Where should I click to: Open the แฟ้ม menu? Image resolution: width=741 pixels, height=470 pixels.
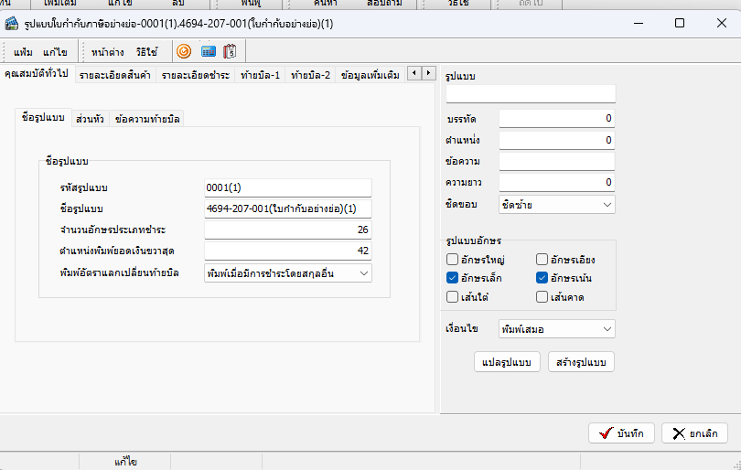tap(23, 52)
